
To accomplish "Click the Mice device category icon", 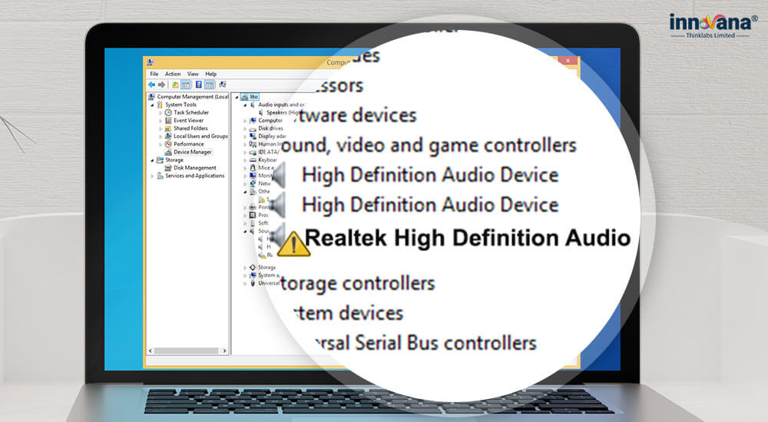I will click(253, 168).
